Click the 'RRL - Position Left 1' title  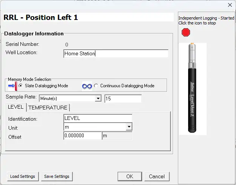(x=41, y=17)
